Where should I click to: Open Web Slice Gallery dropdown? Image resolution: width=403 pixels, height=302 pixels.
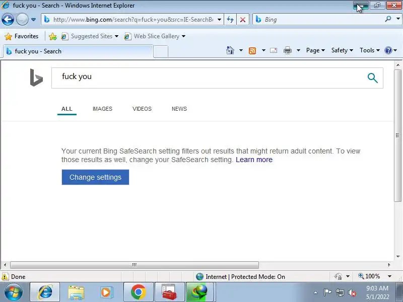[155, 36]
